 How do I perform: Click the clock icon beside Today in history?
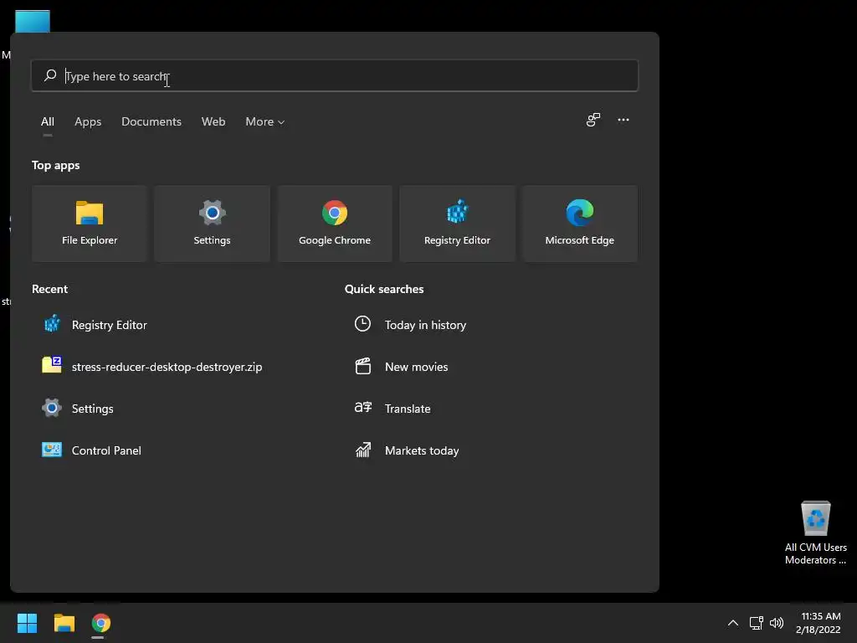(362, 324)
